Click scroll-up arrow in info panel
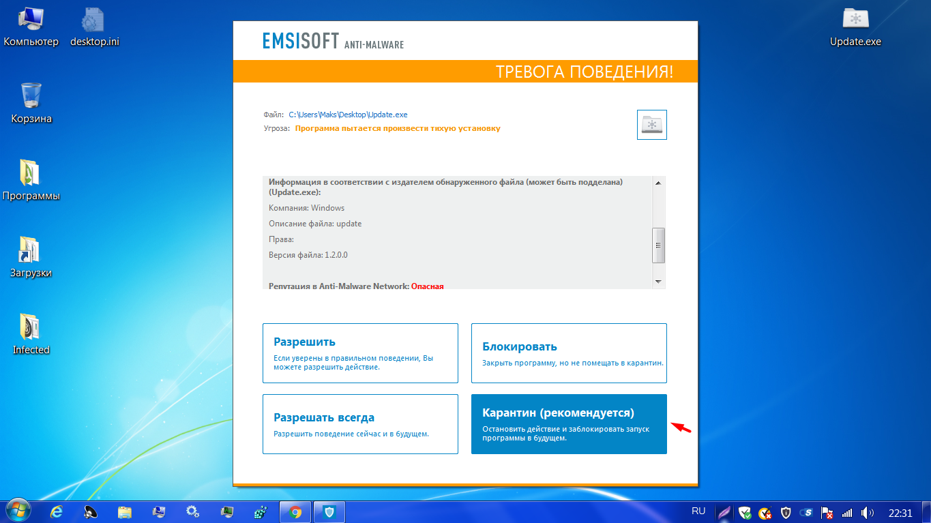931x523 pixels. tap(658, 183)
